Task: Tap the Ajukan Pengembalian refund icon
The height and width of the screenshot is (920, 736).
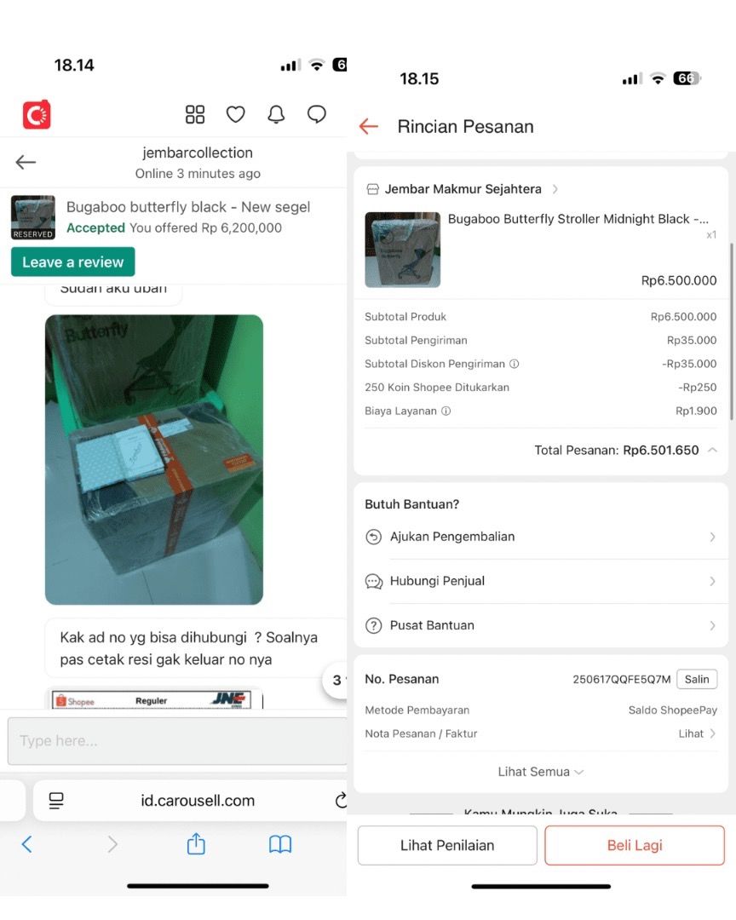Action: point(374,537)
